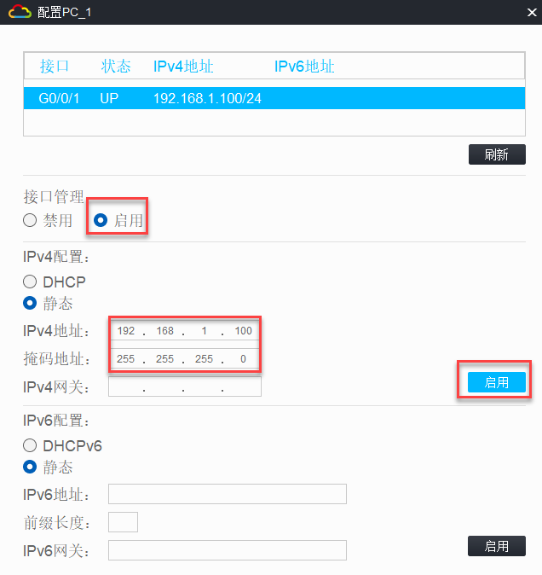Click first octet of IPv4地址 field
The width and height of the screenshot is (542, 575).
[x=126, y=331]
